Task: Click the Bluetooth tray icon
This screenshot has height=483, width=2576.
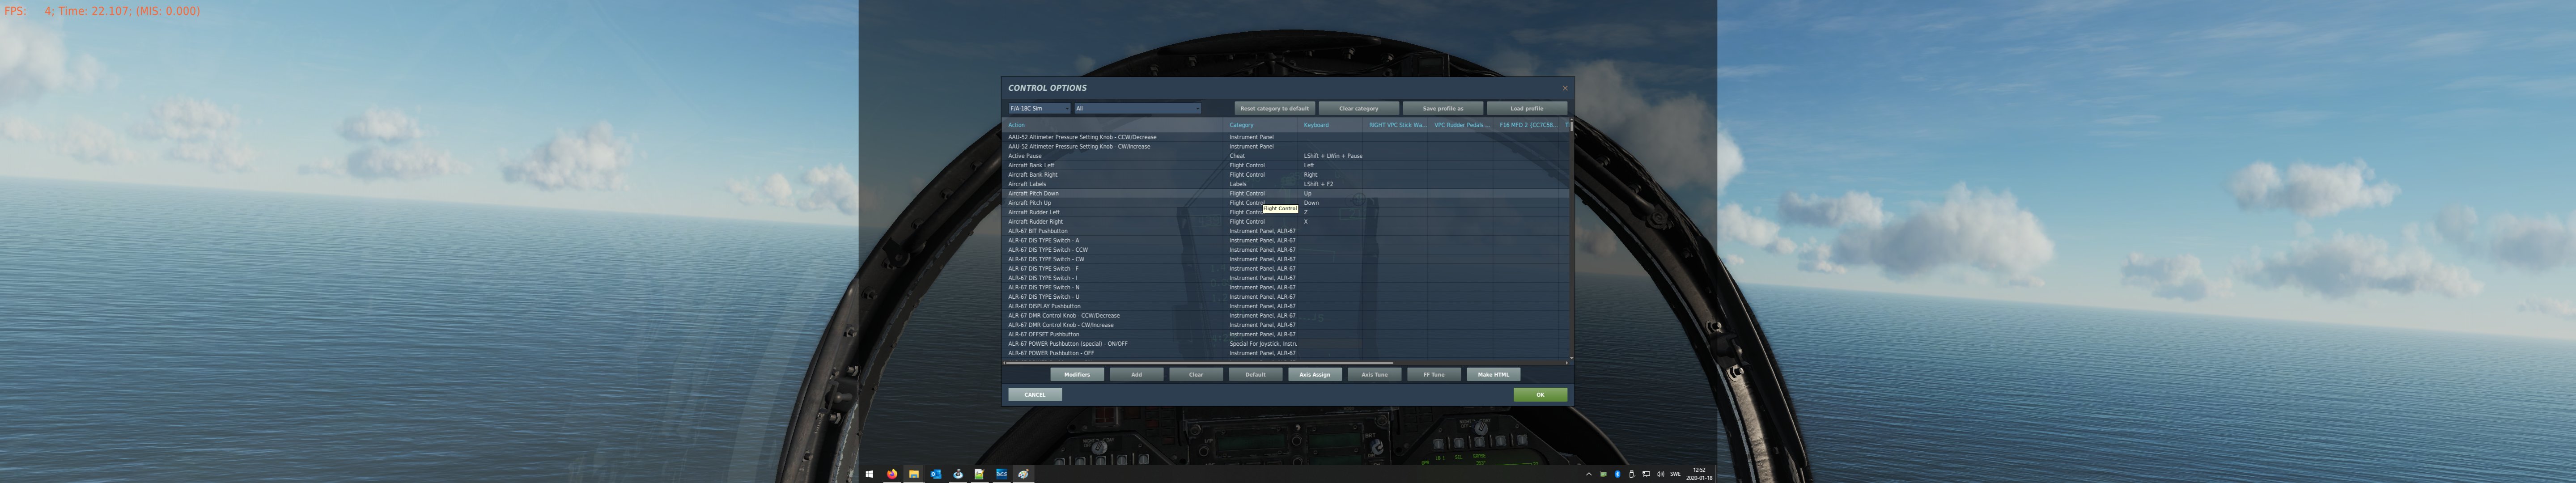Action: tap(1617, 474)
